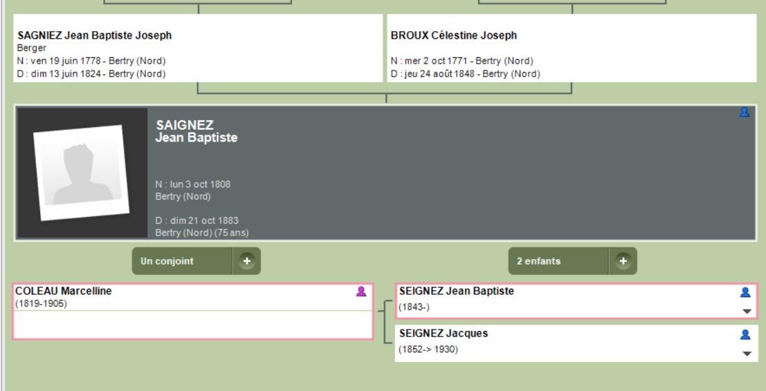Open father card SAGNIEZ Jean Baptiste Joseph
This screenshot has height=391, width=766.
[198, 48]
